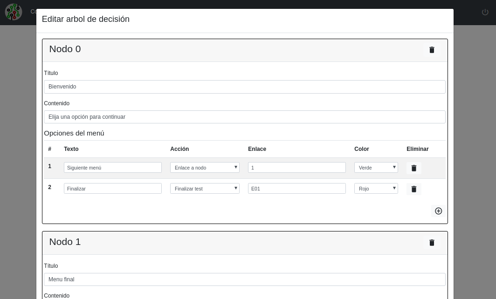Delete Nodo 1 with its trash icon

[x=432, y=243]
